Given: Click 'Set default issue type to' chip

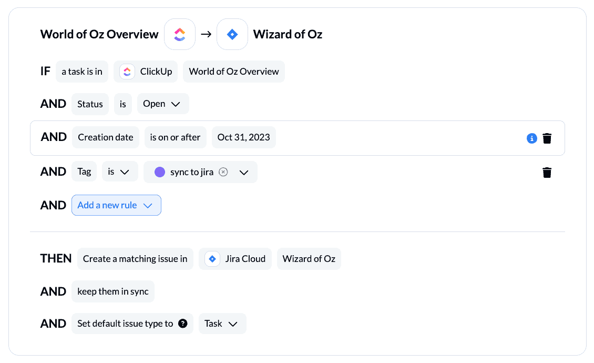Looking at the screenshot, I should 132,324.
